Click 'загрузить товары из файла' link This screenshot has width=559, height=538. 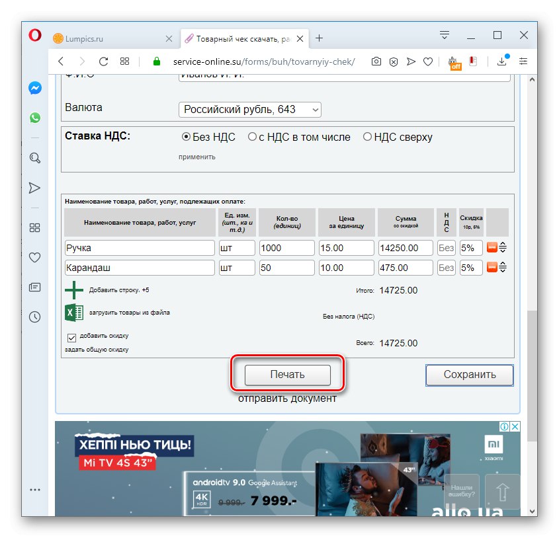(x=130, y=313)
